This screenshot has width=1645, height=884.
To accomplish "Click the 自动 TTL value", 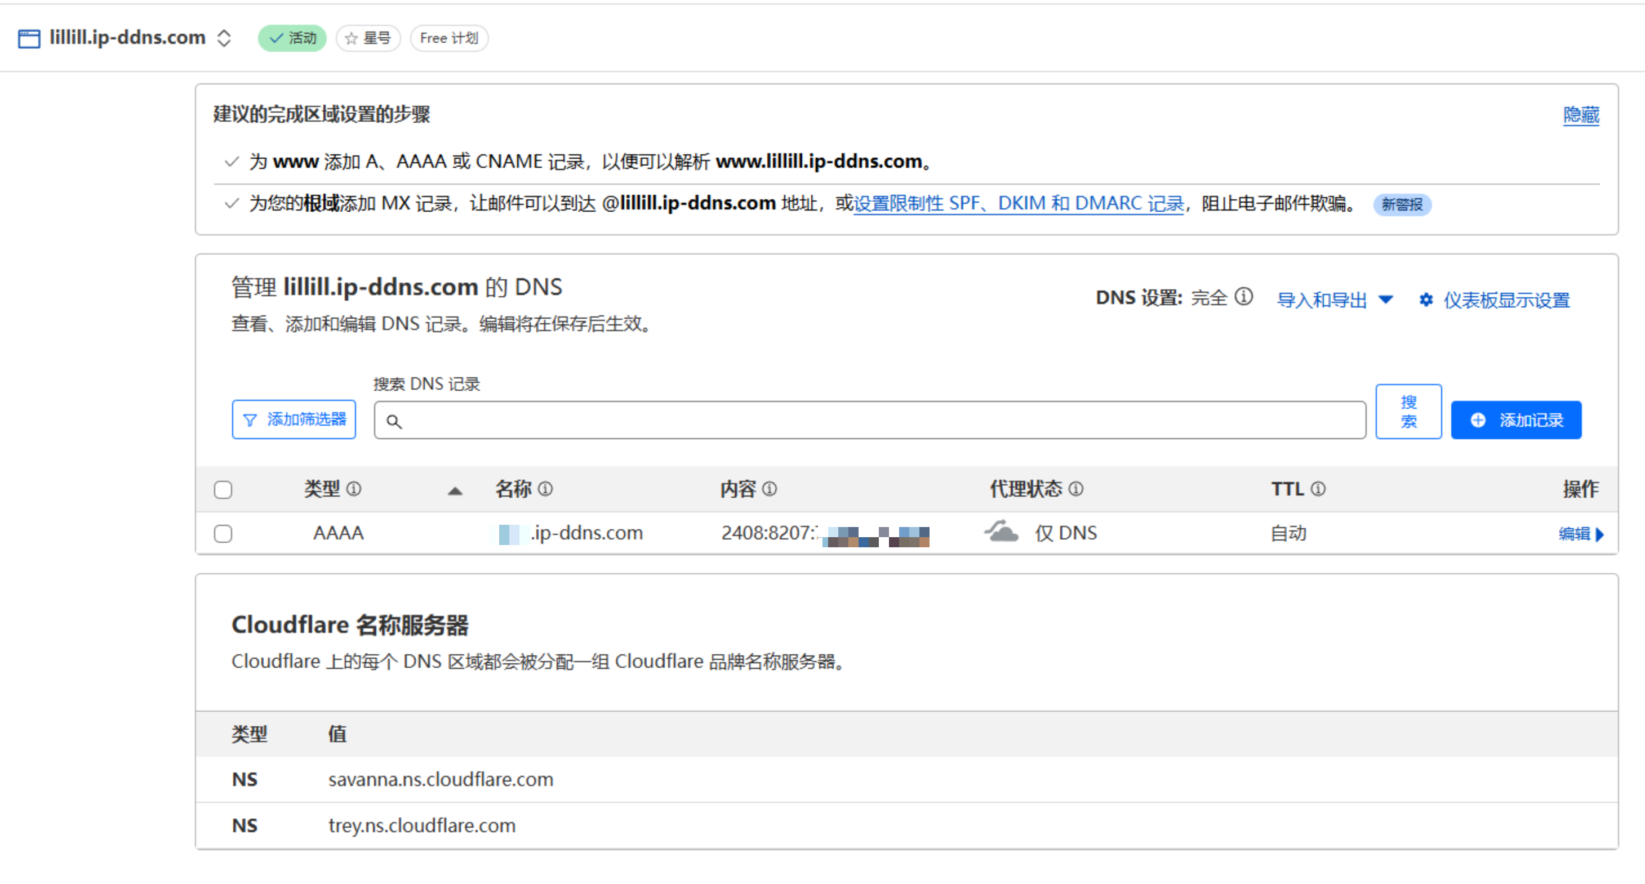I will click(1288, 533).
